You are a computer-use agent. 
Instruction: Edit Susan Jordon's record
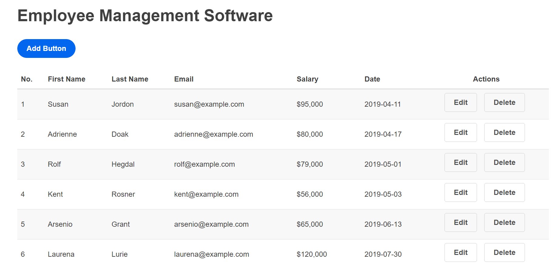(461, 102)
